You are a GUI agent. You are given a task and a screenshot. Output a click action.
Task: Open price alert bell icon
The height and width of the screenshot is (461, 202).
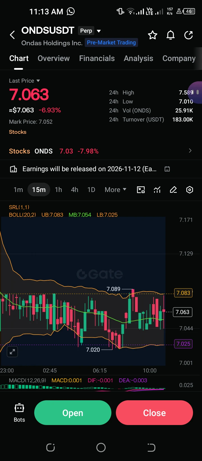point(171,35)
